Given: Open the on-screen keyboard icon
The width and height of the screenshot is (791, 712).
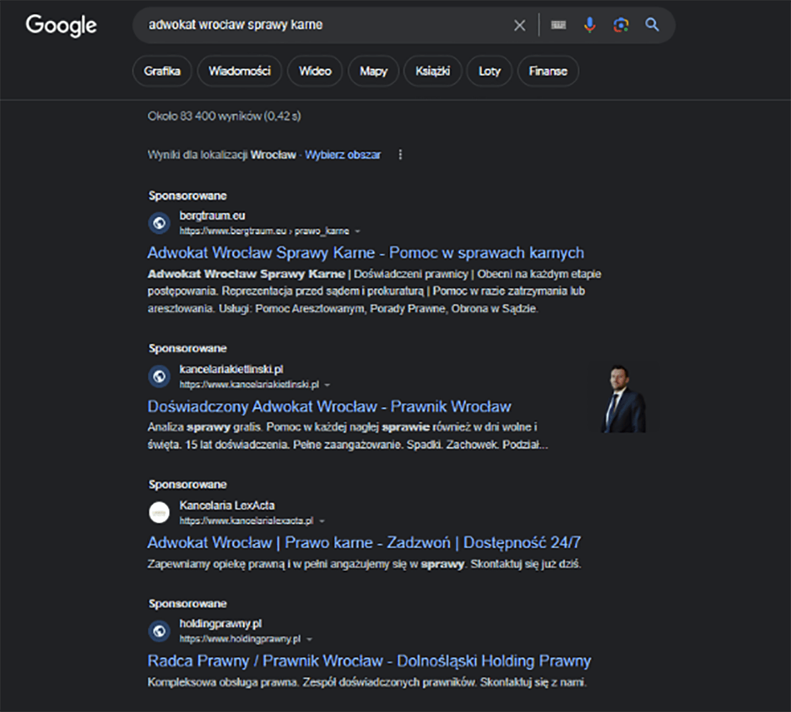Looking at the screenshot, I should click(558, 25).
